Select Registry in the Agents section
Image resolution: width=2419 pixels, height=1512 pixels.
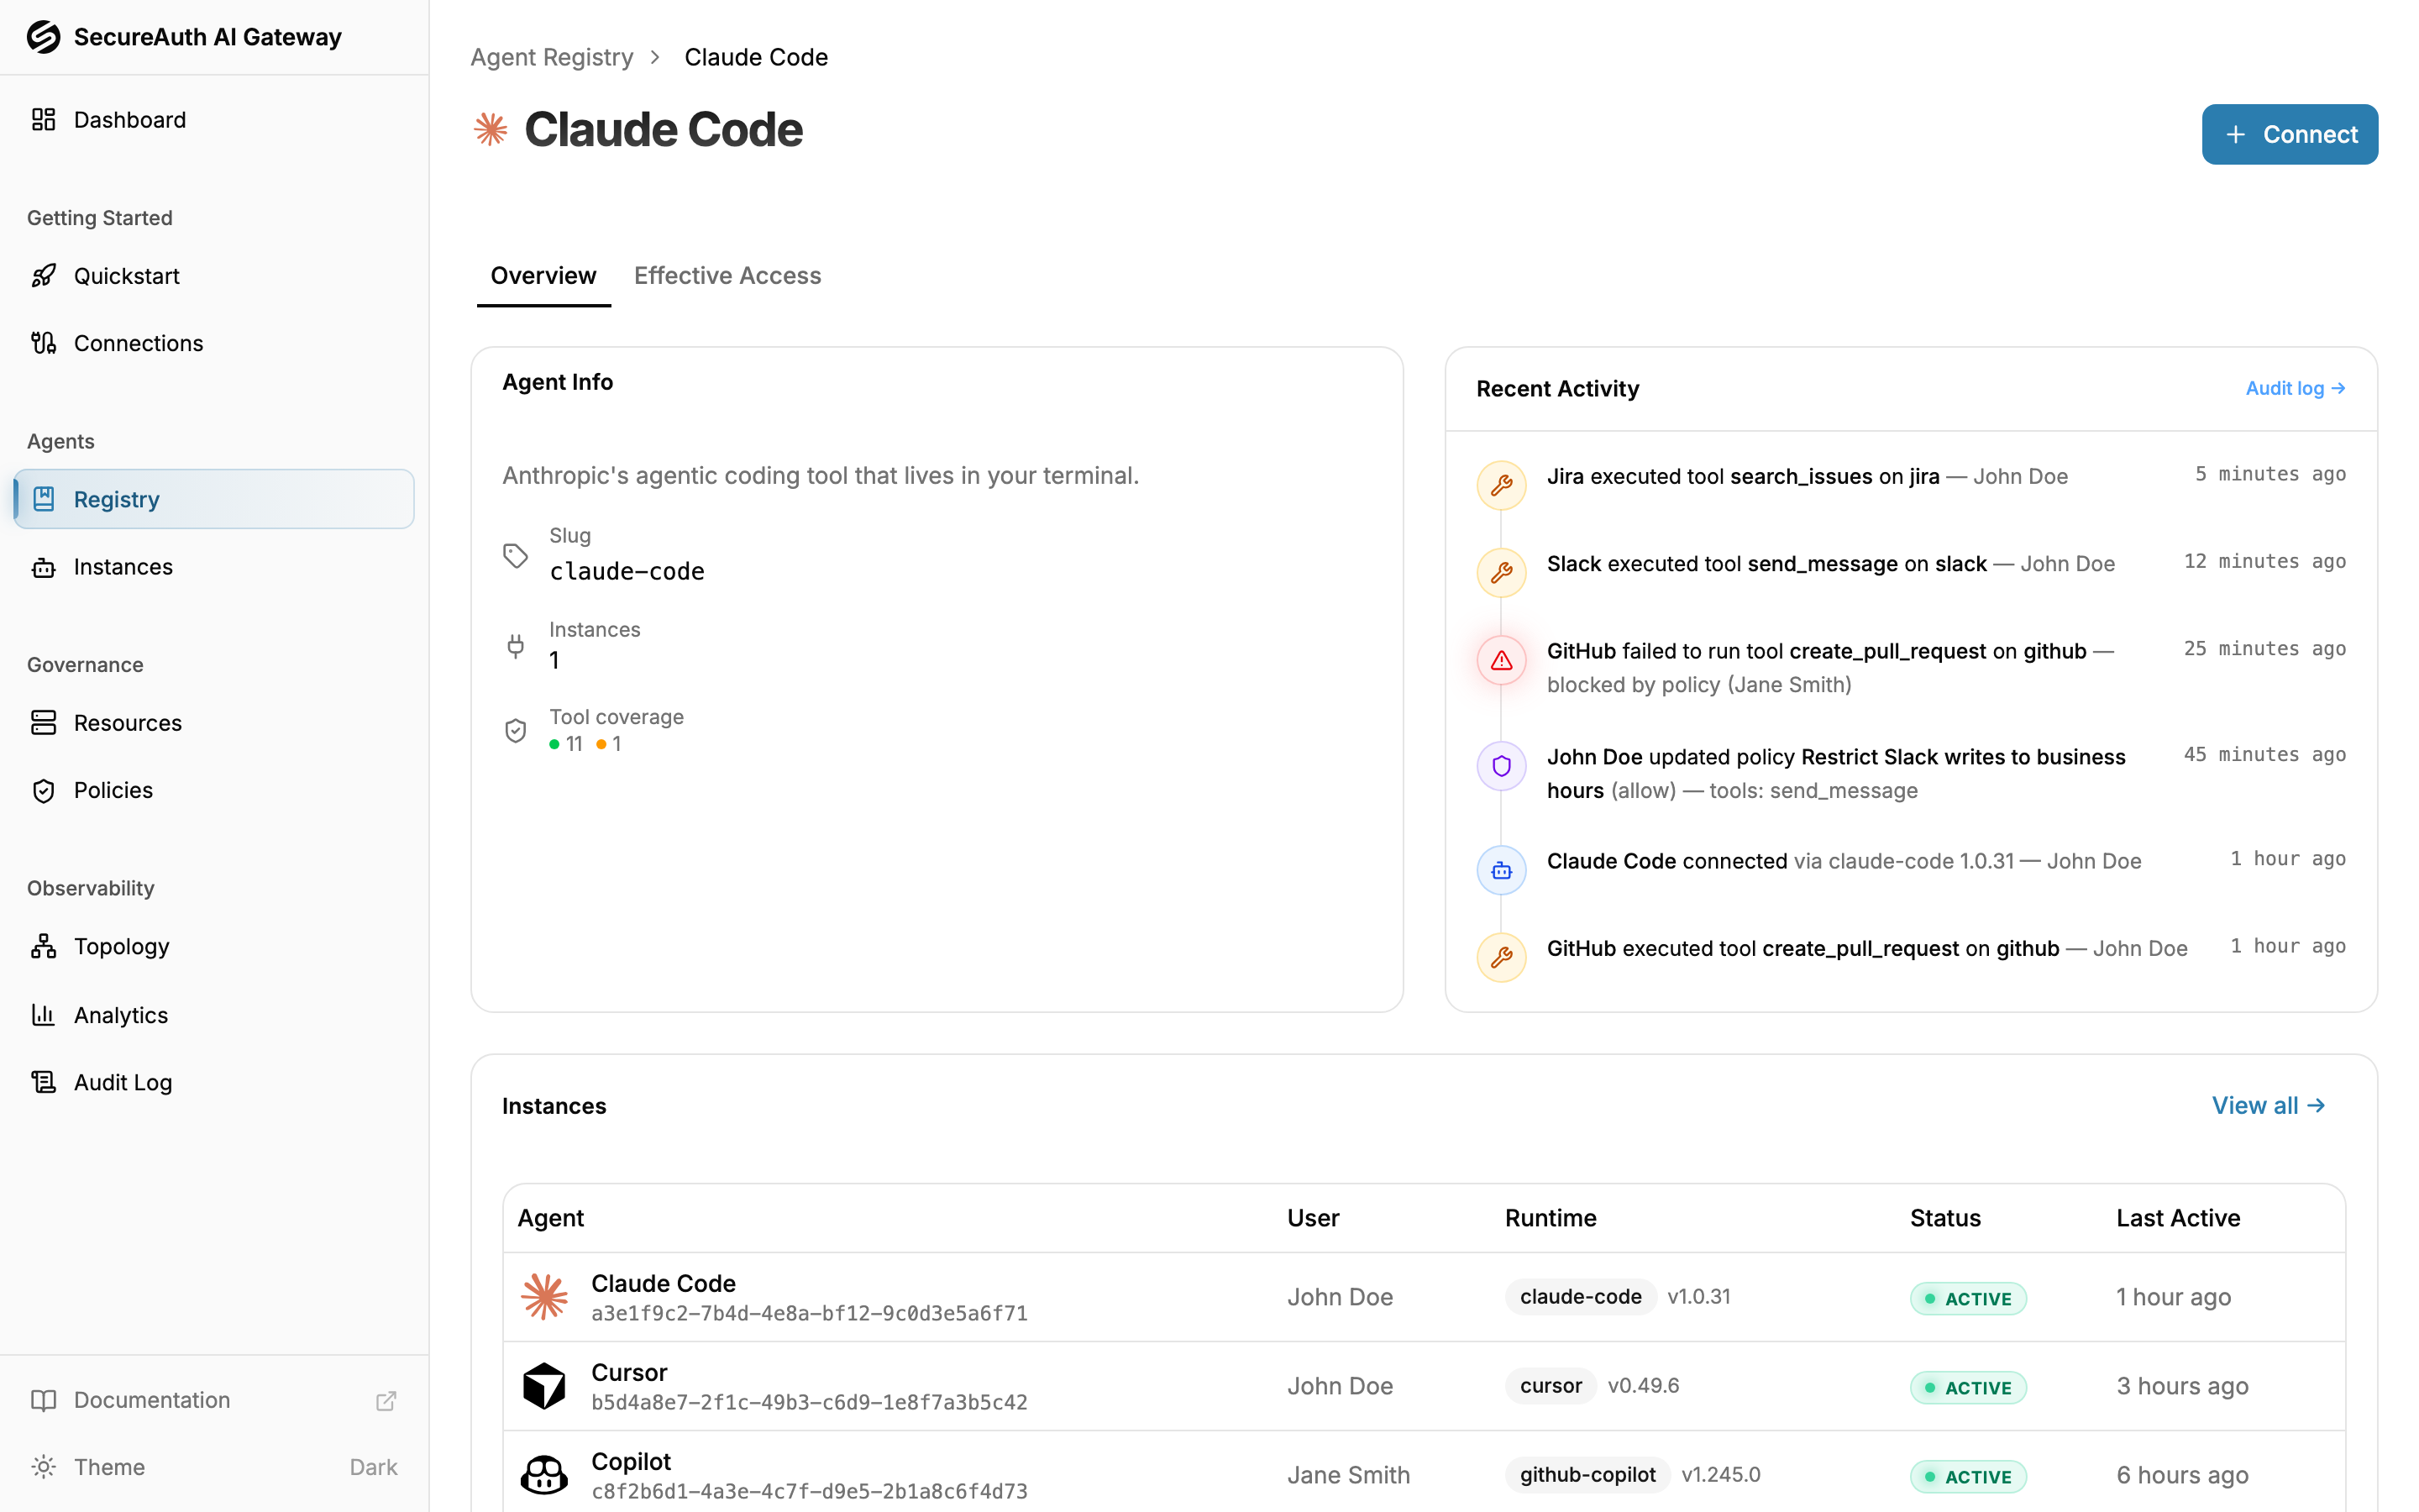214,499
